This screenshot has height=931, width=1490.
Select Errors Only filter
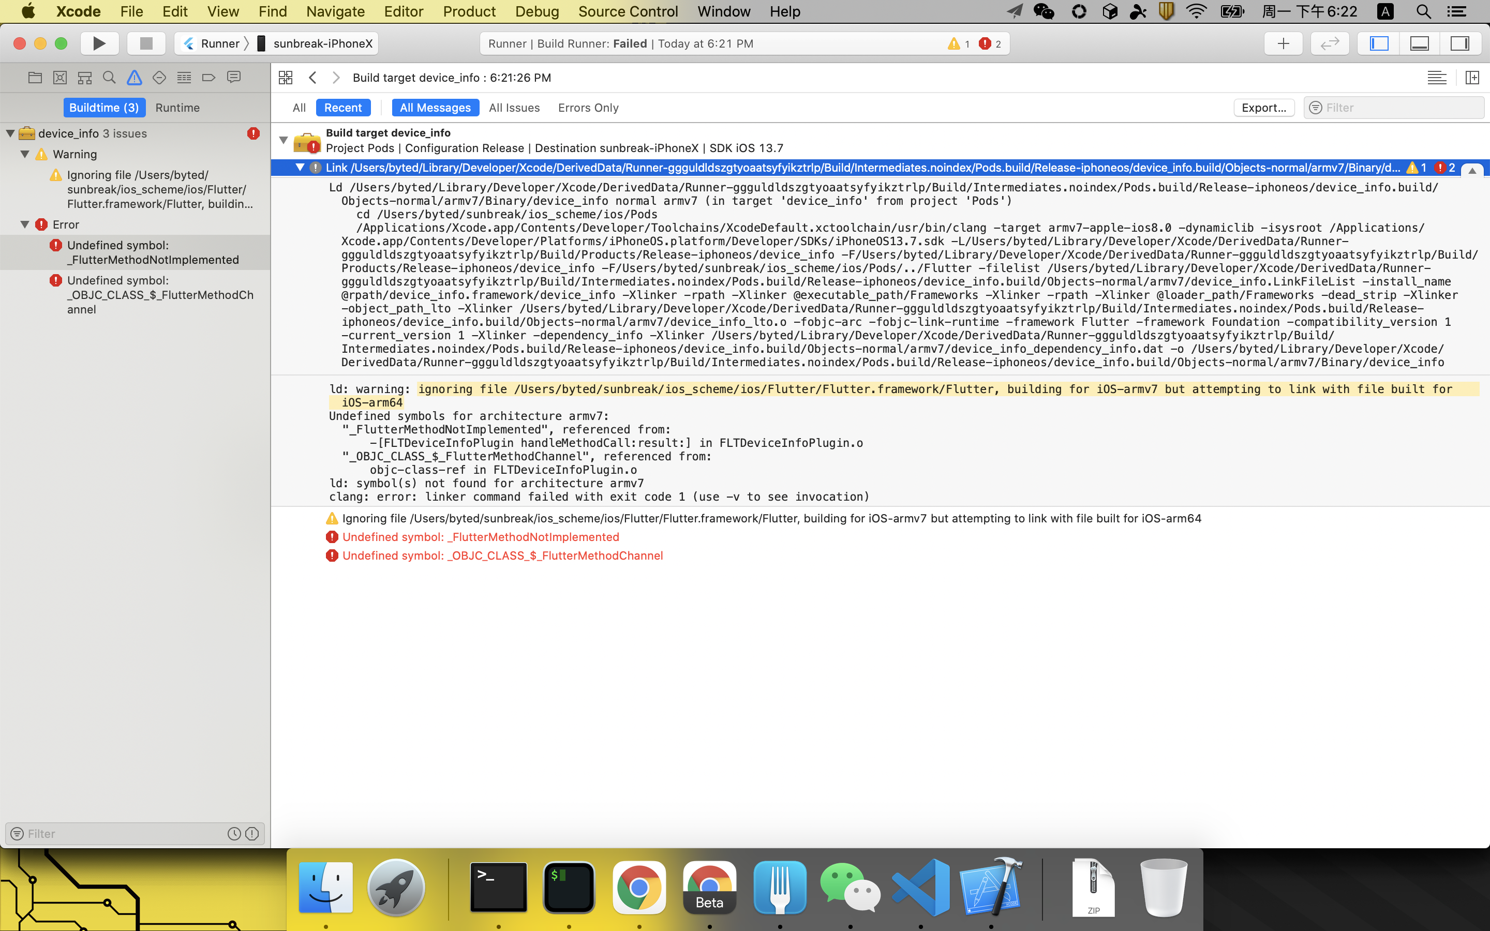tap(588, 108)
